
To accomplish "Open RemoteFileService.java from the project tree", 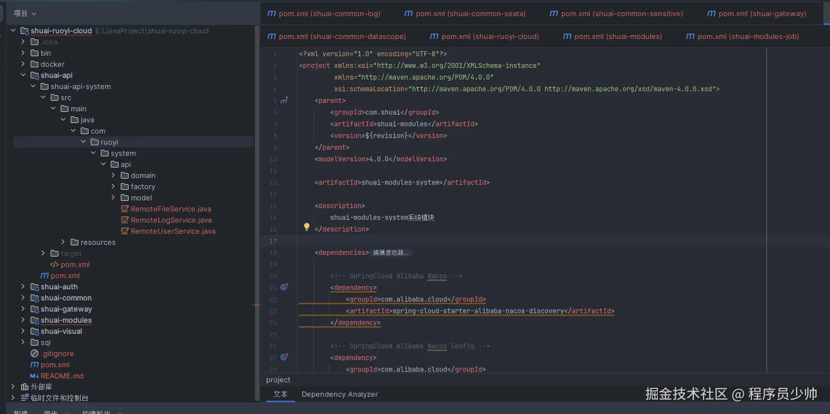I will click(170, 209).
